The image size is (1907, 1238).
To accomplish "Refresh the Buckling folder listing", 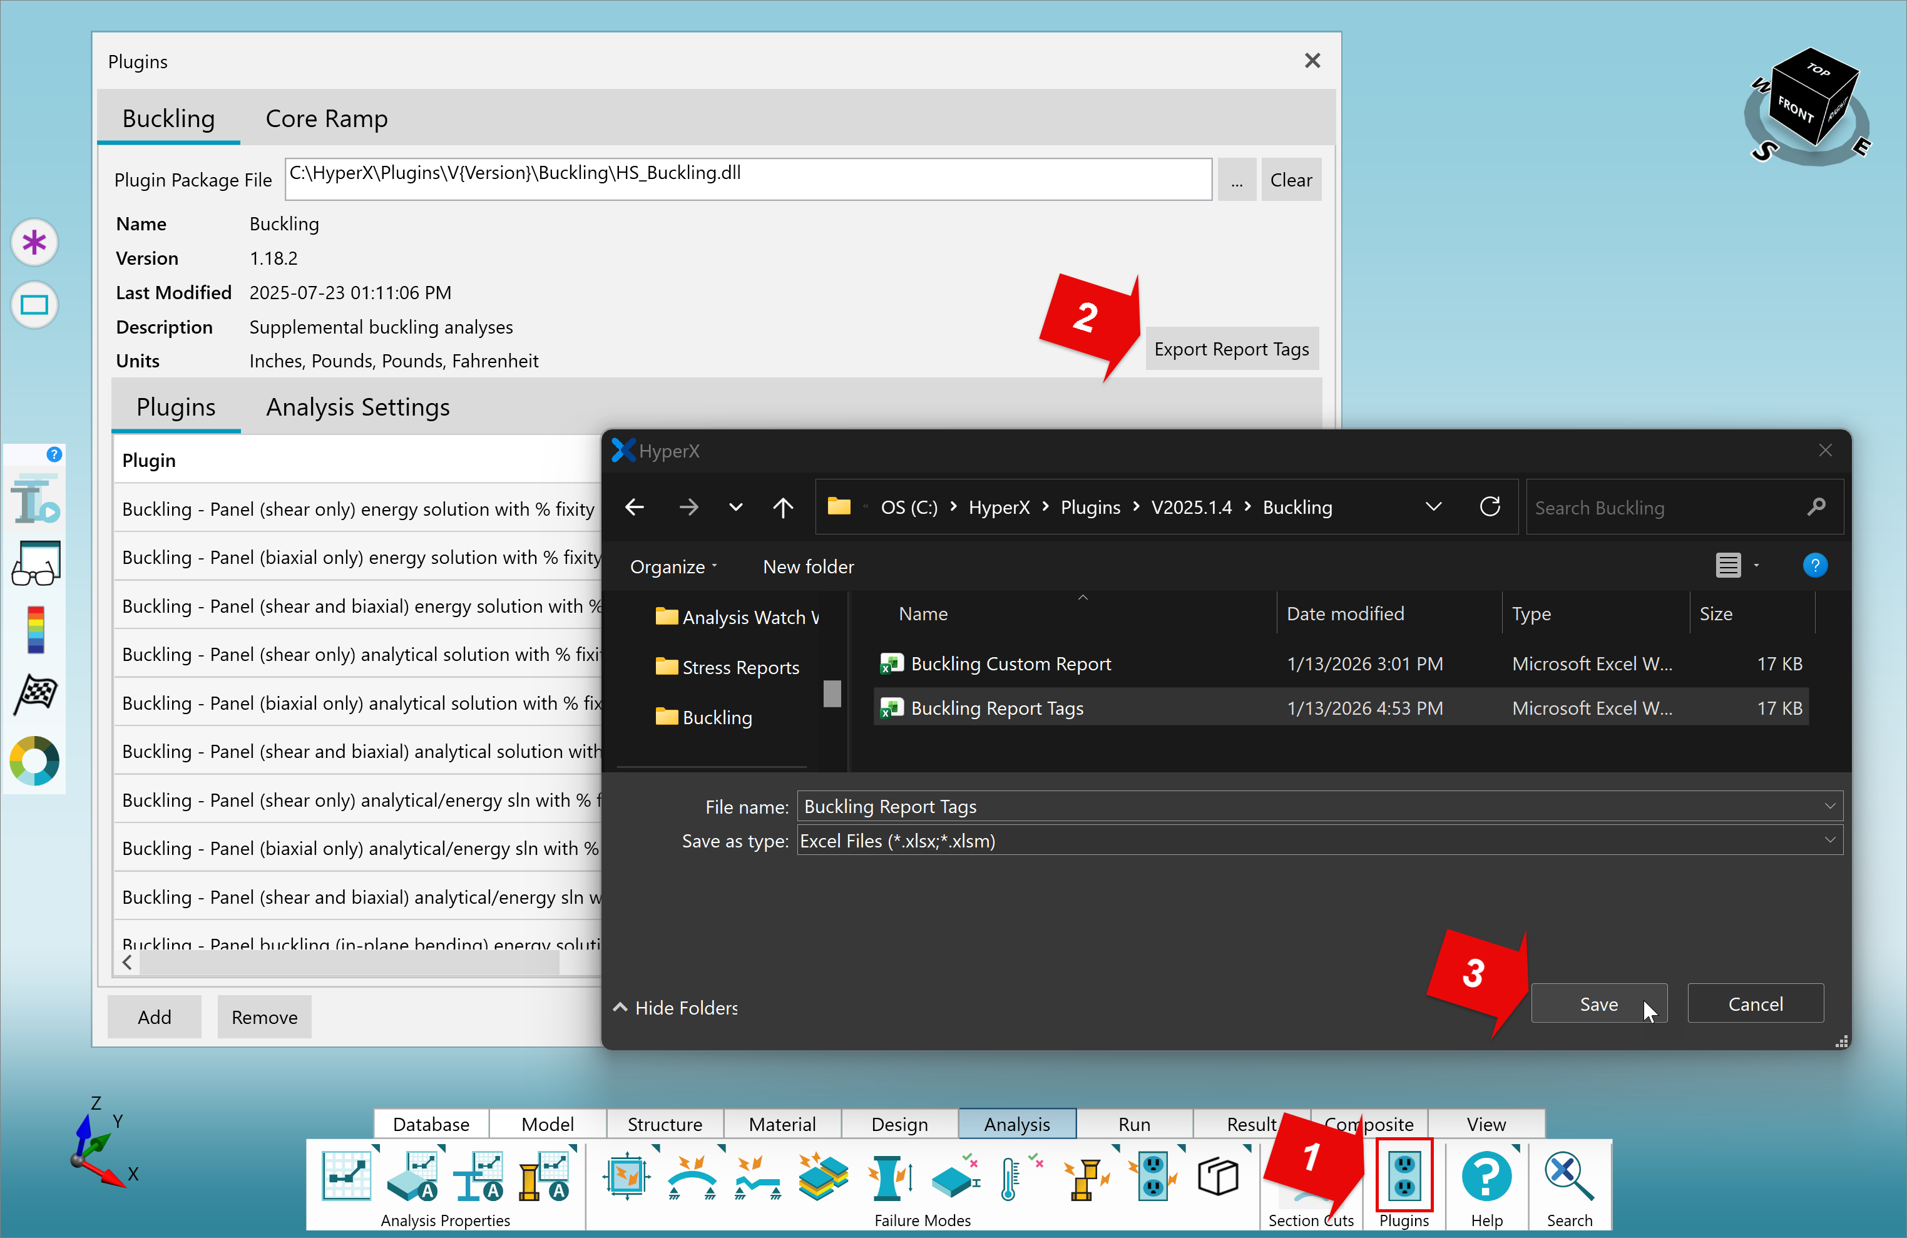I will tap(1490, 506).
